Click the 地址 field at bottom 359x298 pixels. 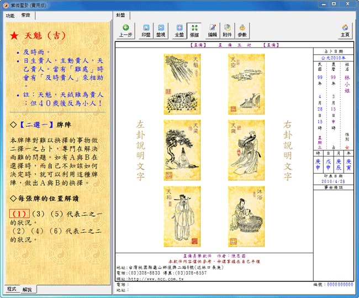tap(123, 290)
